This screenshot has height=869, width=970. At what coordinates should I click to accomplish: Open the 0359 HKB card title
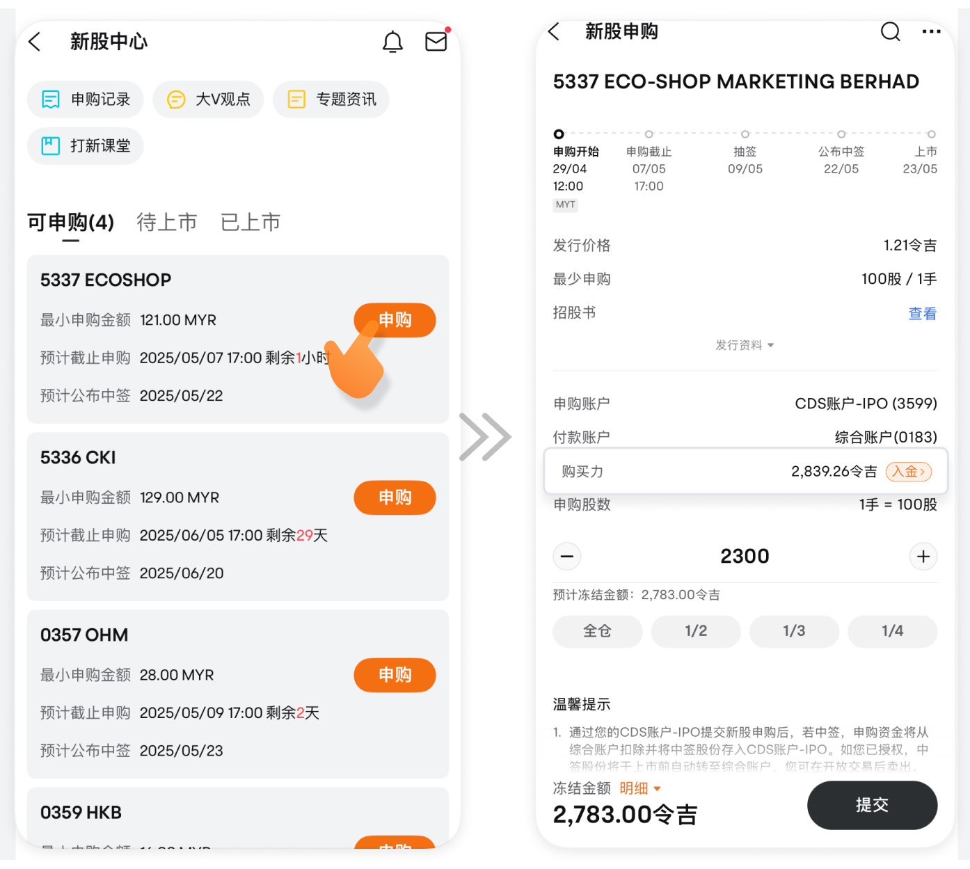[x=81, y=813]
